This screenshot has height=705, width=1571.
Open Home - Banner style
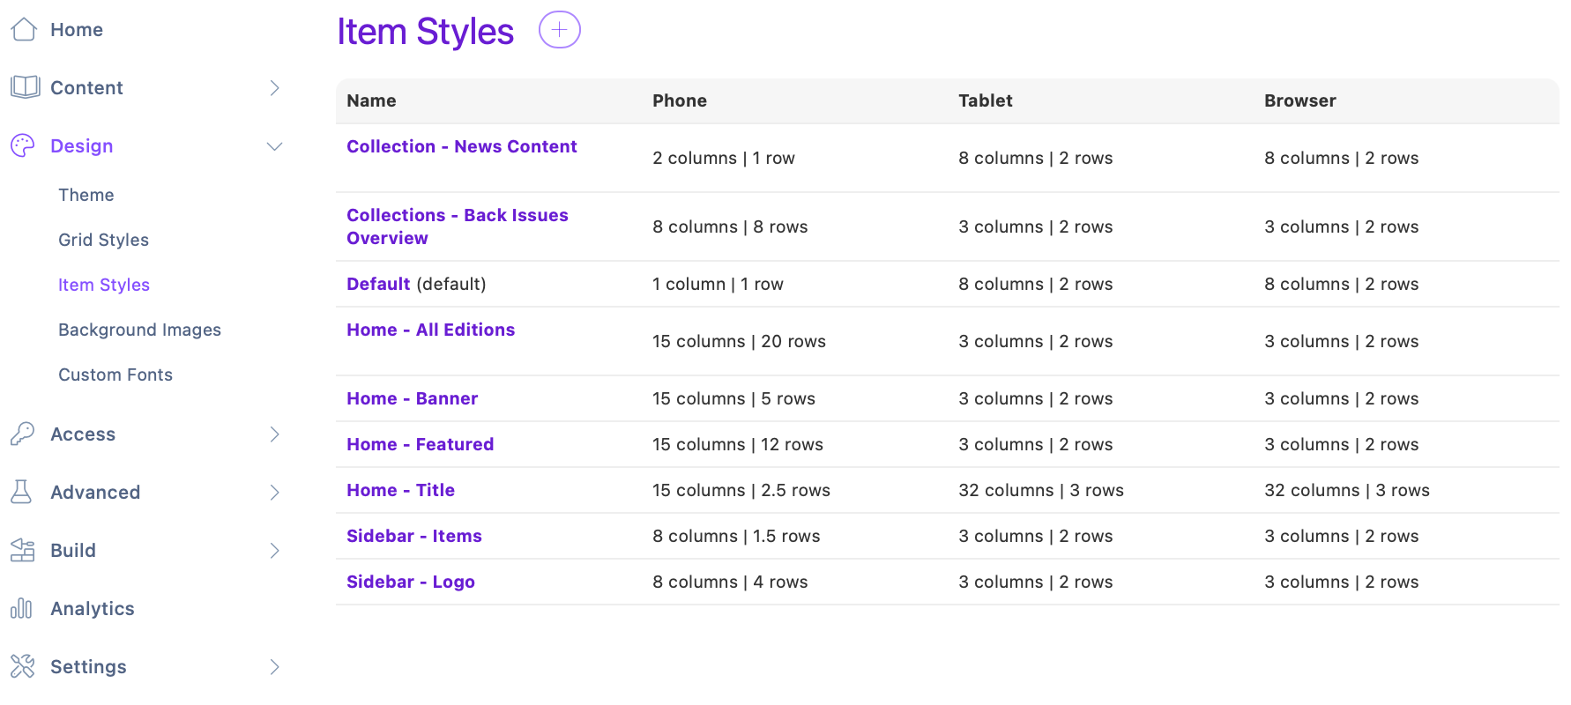click(413, 398)
